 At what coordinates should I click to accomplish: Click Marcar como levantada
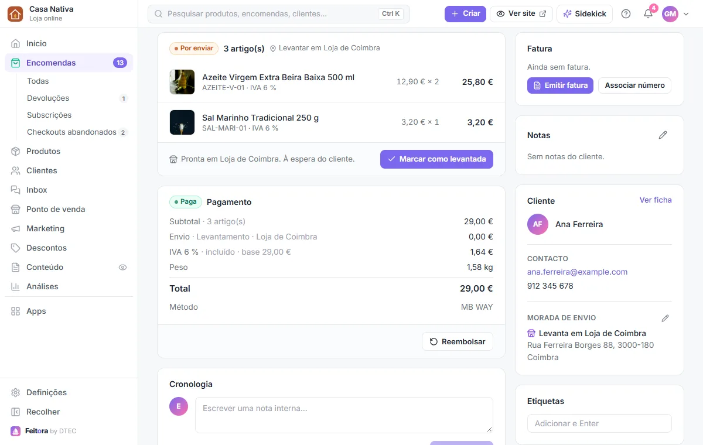[436, 159]
